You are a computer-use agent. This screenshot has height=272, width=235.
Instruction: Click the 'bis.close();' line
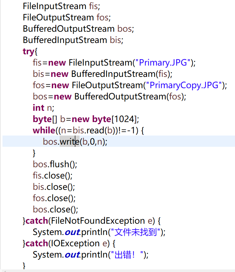tap(54, 187)
